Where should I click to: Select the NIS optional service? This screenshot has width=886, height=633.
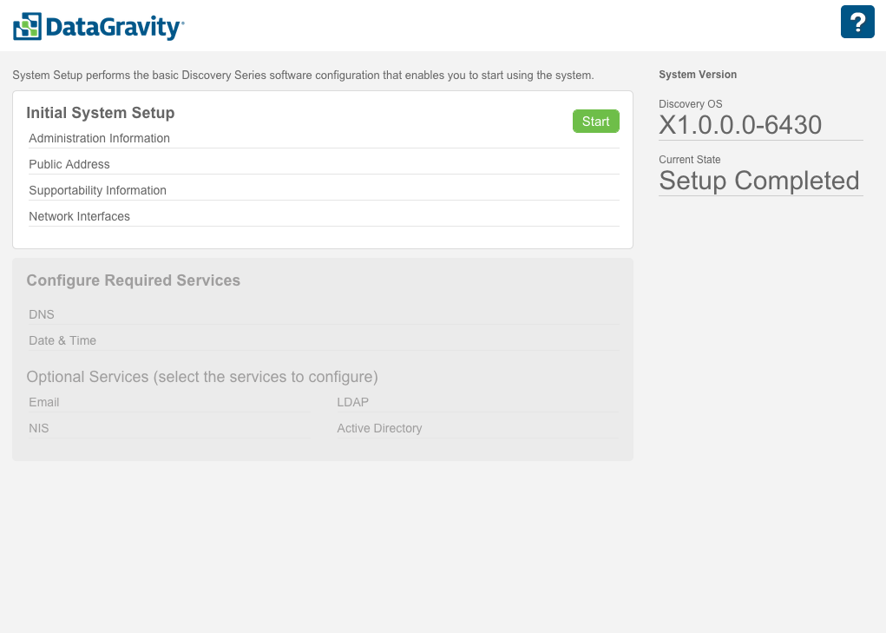click(39, 428)
